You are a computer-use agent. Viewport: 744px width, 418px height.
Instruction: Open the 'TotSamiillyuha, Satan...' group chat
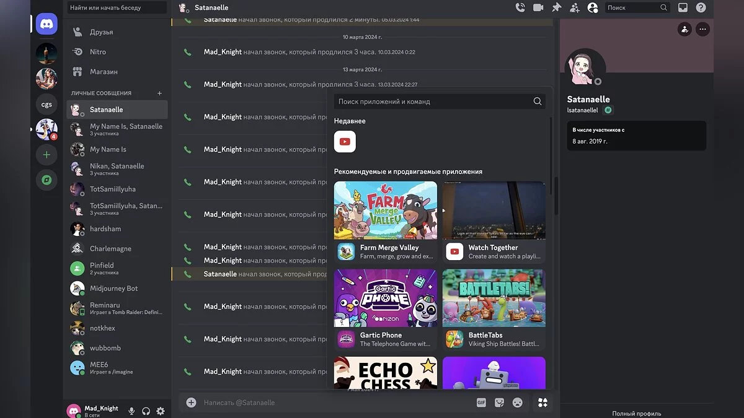coord(117,209)
